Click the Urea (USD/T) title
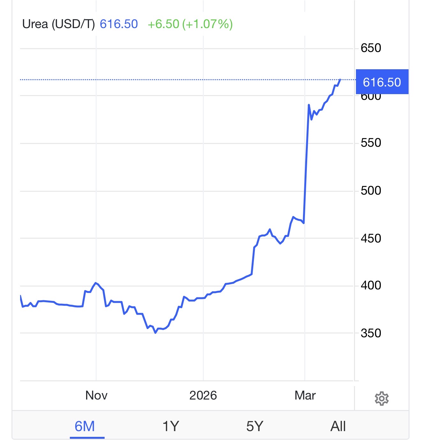This screenshot has width=421, height=441. 59,24
